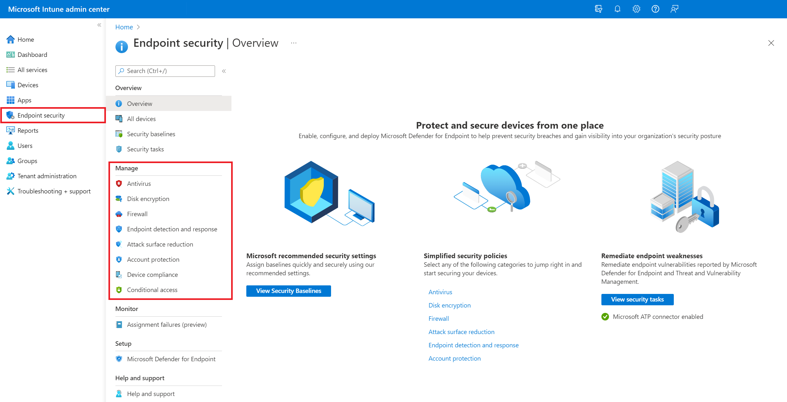Click View Security Baselines button
The height and width of the screenshot is (402, 787).
(x=288, y=291)
